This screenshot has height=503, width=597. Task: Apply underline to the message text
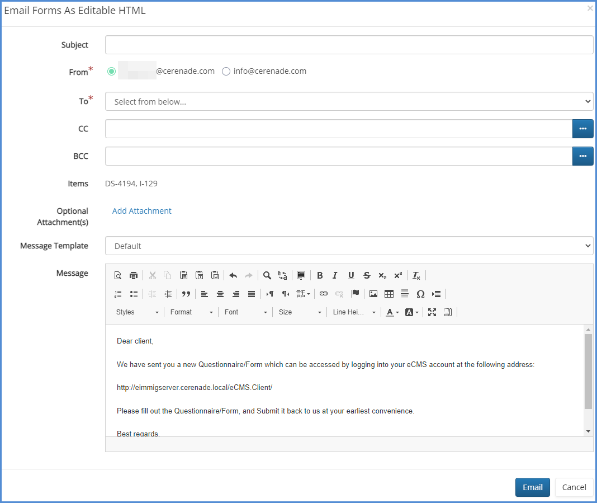[x=351, y=275]
